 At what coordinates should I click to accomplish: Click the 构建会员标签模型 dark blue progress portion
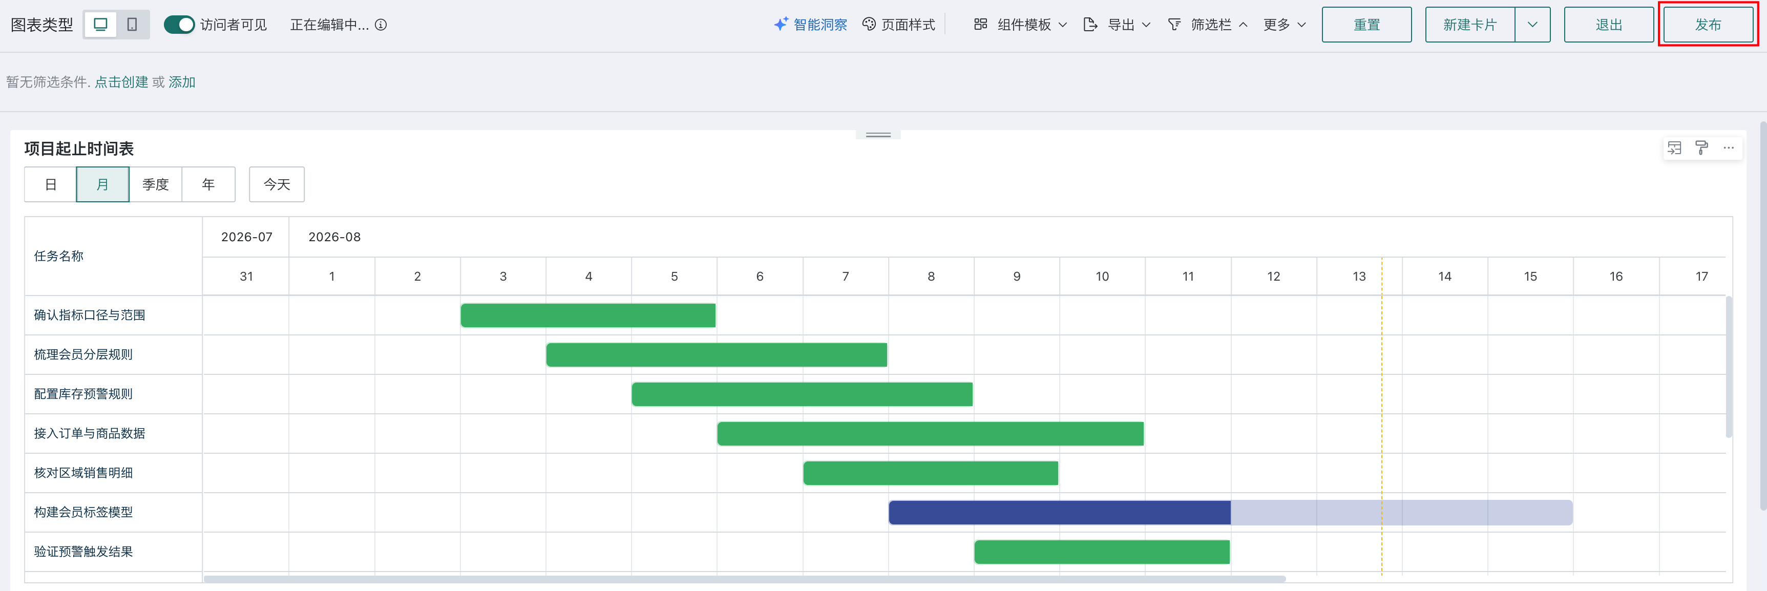click(x=1060, y=513)
